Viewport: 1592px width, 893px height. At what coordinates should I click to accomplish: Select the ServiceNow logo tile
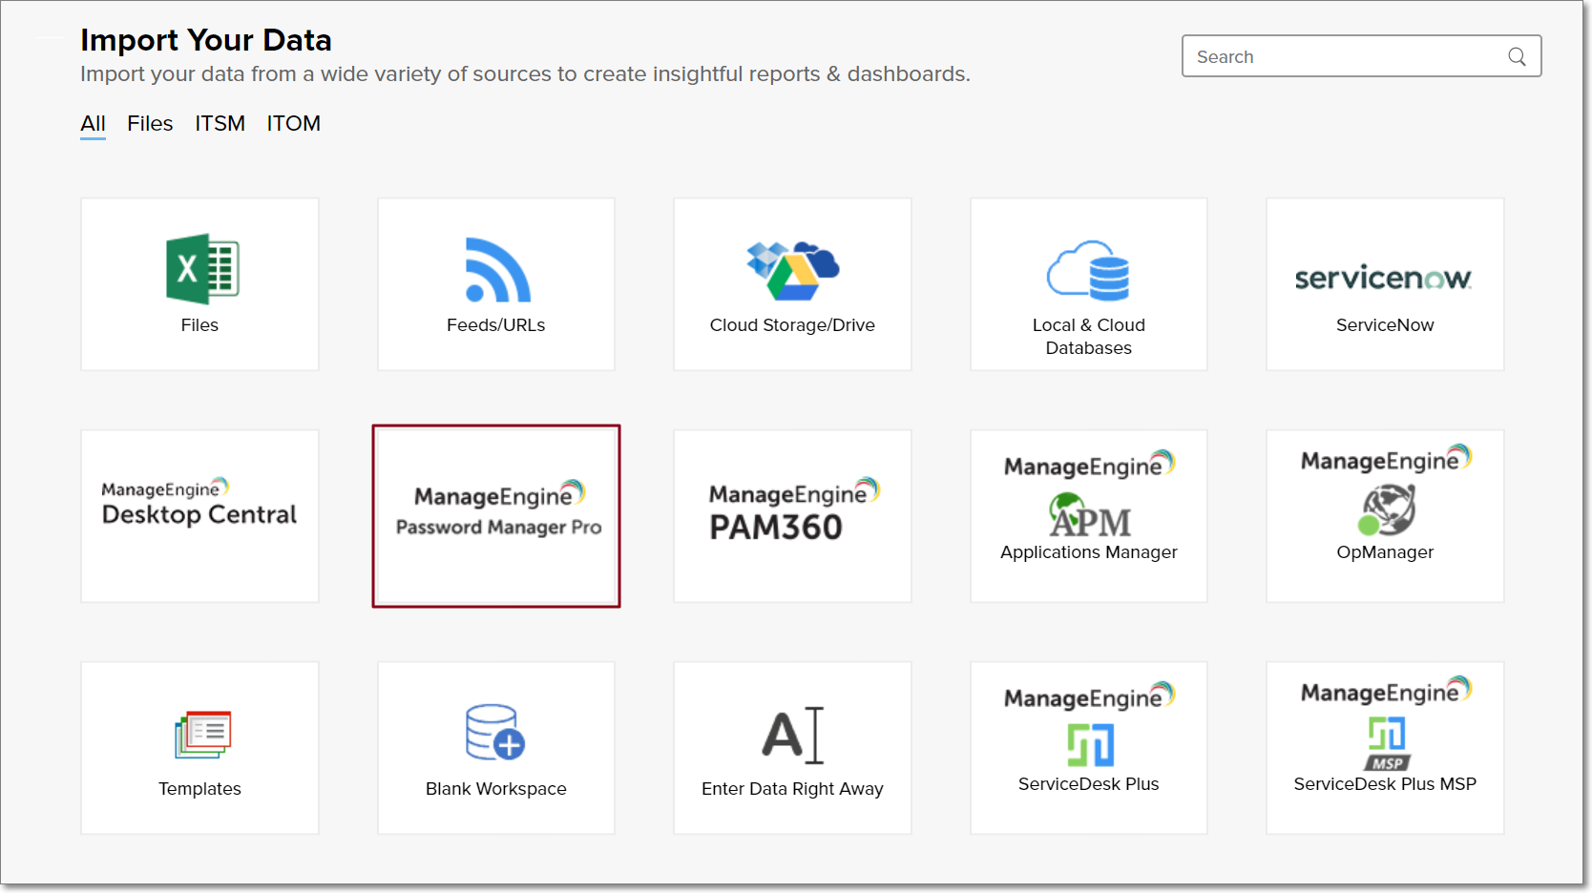click(1384, 278)
